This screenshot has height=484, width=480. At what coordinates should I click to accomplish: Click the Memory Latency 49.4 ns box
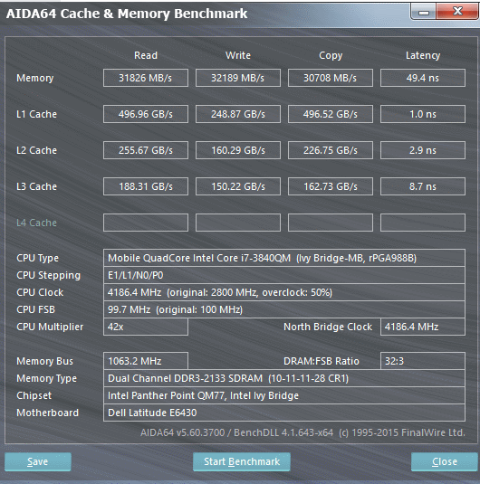pyautogui.click(x=423, y=78)
